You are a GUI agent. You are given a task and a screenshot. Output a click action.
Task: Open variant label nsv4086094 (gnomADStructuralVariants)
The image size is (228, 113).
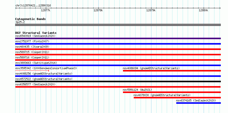pos(151,68)
